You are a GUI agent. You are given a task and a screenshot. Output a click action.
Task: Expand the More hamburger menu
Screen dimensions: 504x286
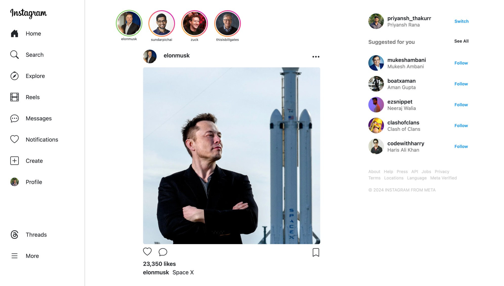(x=14, y=256)
